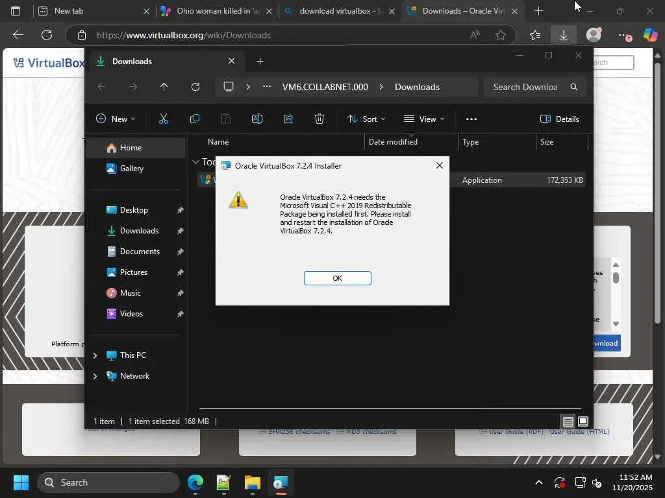
Task: Click the Edge address bar URL
Action: (x=184, y=35)
